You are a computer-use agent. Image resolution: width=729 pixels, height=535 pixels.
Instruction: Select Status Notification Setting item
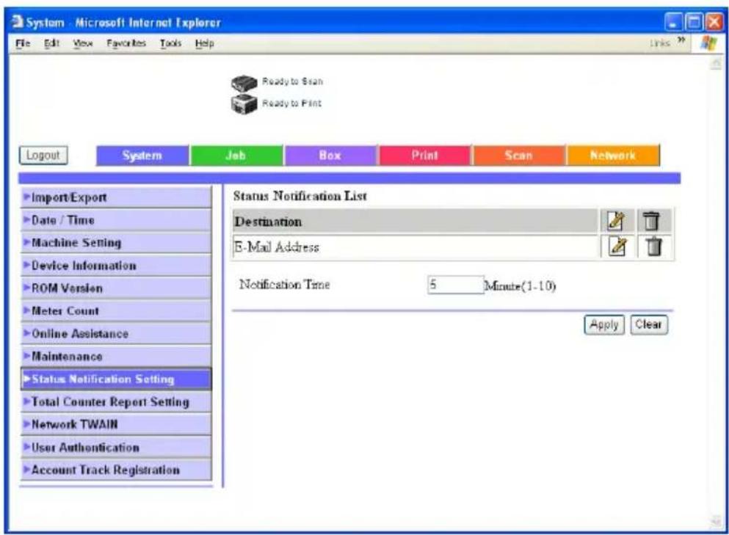pyautogui.click(x=116, y=379)
